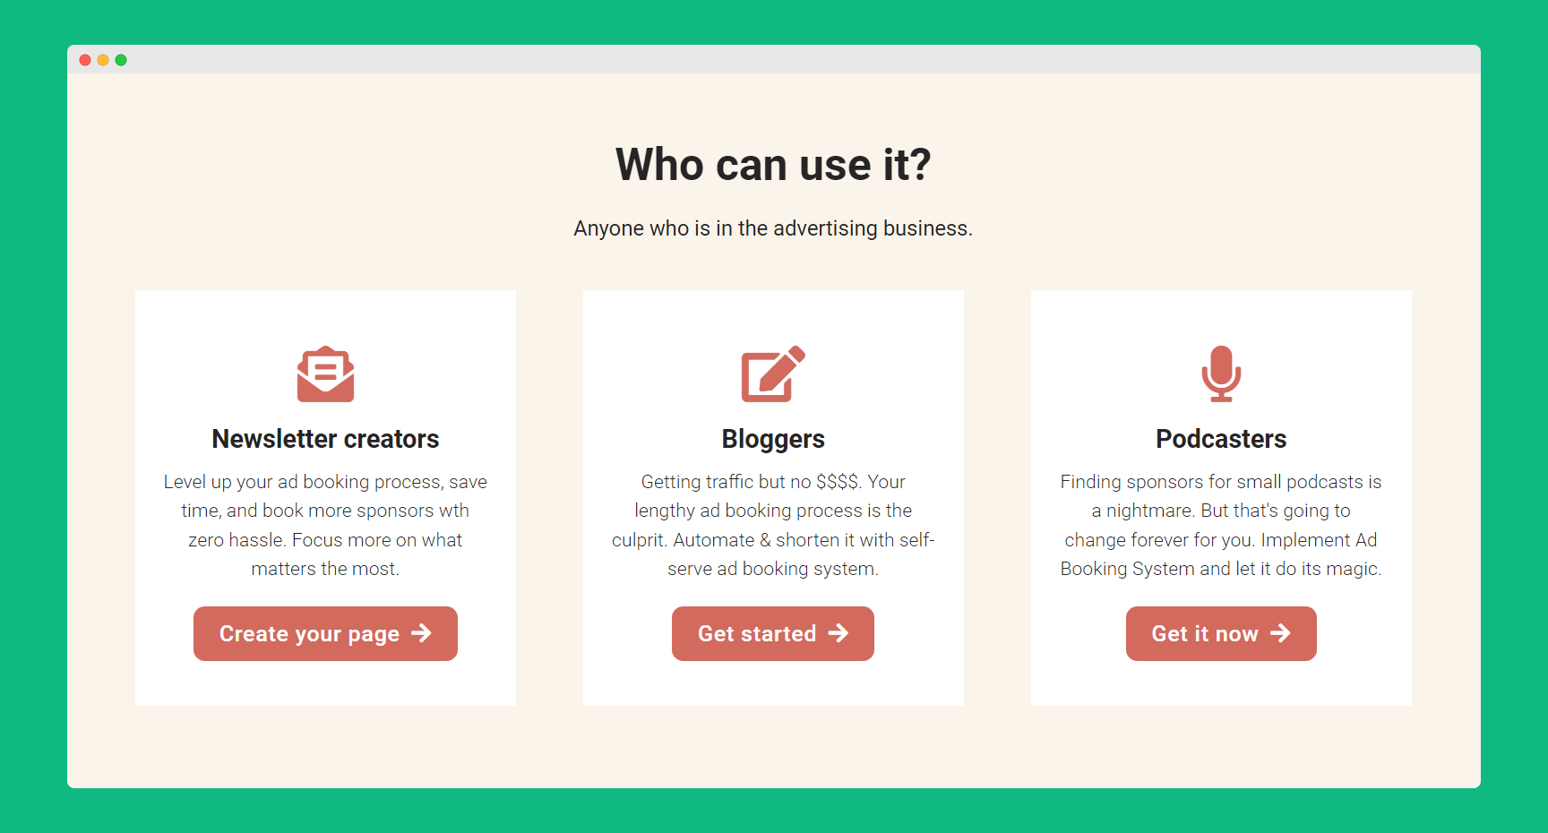This screenshot has width=1548, height=833.
Task: Click the advertising business subtitle text
Action: pyautogui.click(x=773, y=228)
